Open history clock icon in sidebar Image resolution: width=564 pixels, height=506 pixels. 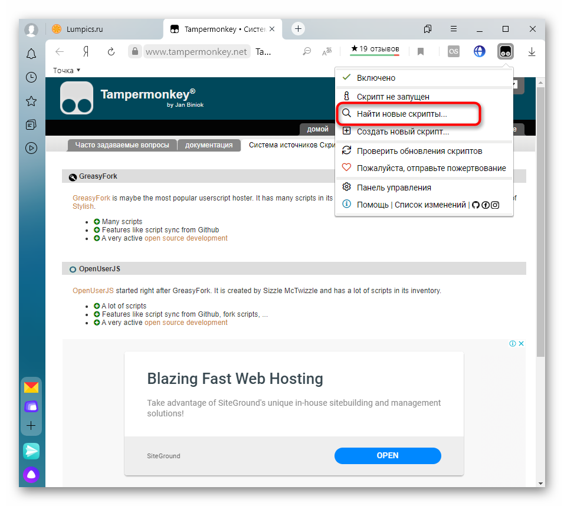pos(31,77)
